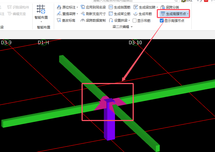Click the 原位标注 icon
215x152 pixels.
(x=59, y=7)
